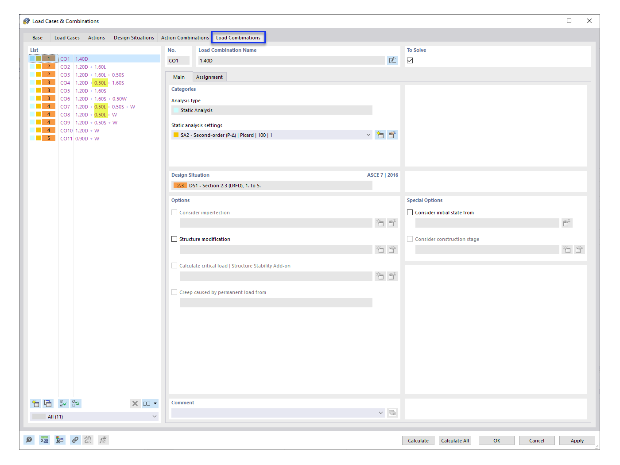Viewport: 620px width, 465px height.
Task: Toggle Creep caused by permanent load checkbox
Action: [174, 292]
